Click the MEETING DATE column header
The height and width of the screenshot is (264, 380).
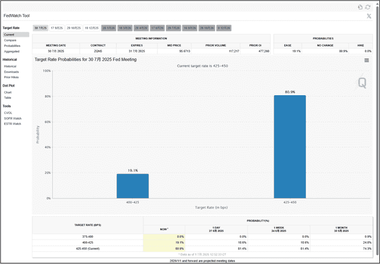tap(56, 46)
